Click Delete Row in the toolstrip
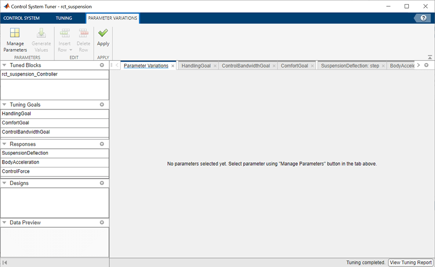435x267 pixels. (83, 40)
